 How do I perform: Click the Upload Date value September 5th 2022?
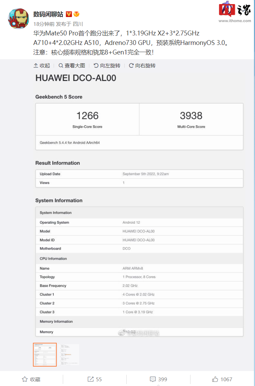(146, 174)
